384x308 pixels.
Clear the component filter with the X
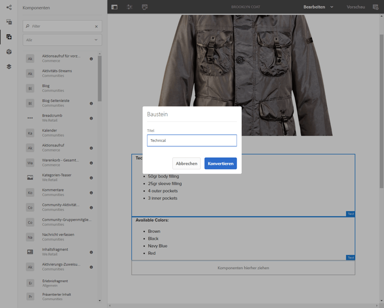pyautogui.click(x=96, y=26)
